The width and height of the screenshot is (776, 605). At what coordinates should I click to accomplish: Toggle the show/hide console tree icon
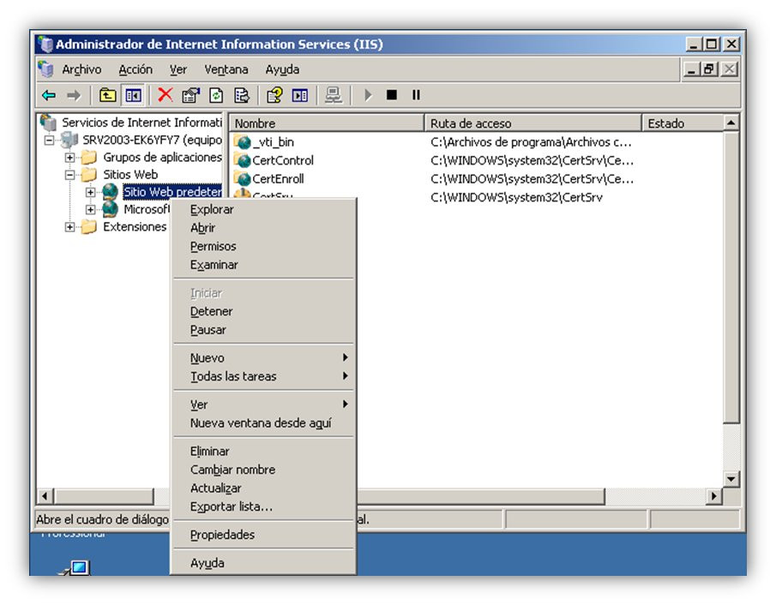pos(133,95)
